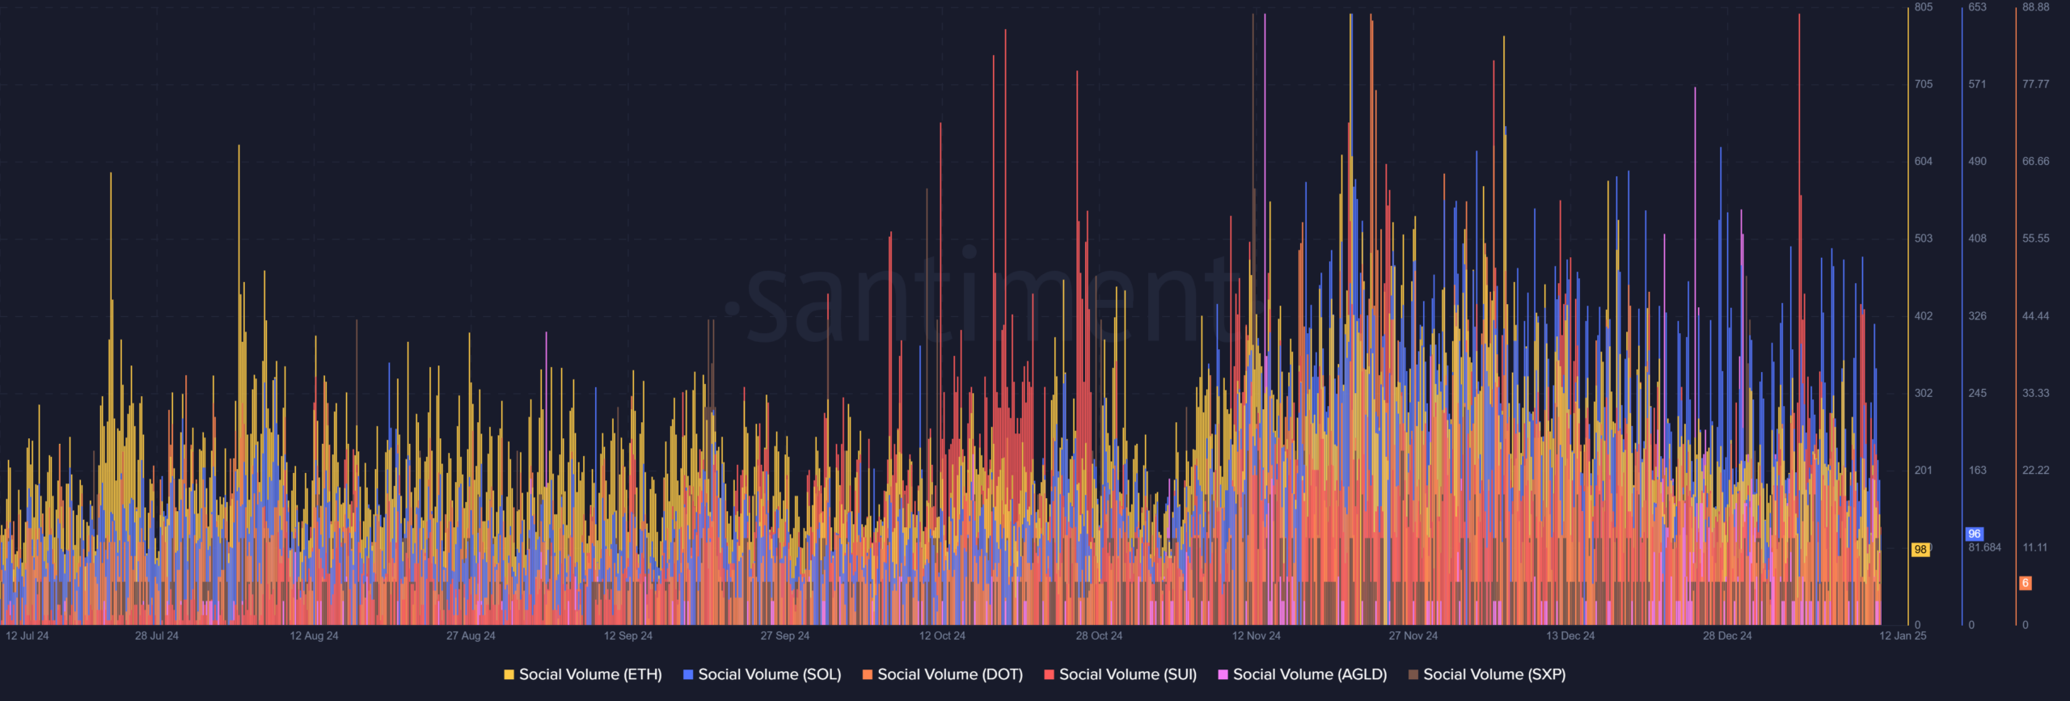This screenshot has height=701, width=2070.
Task: Click the yellow ETH legend color swatch
Action: [509, 674]
